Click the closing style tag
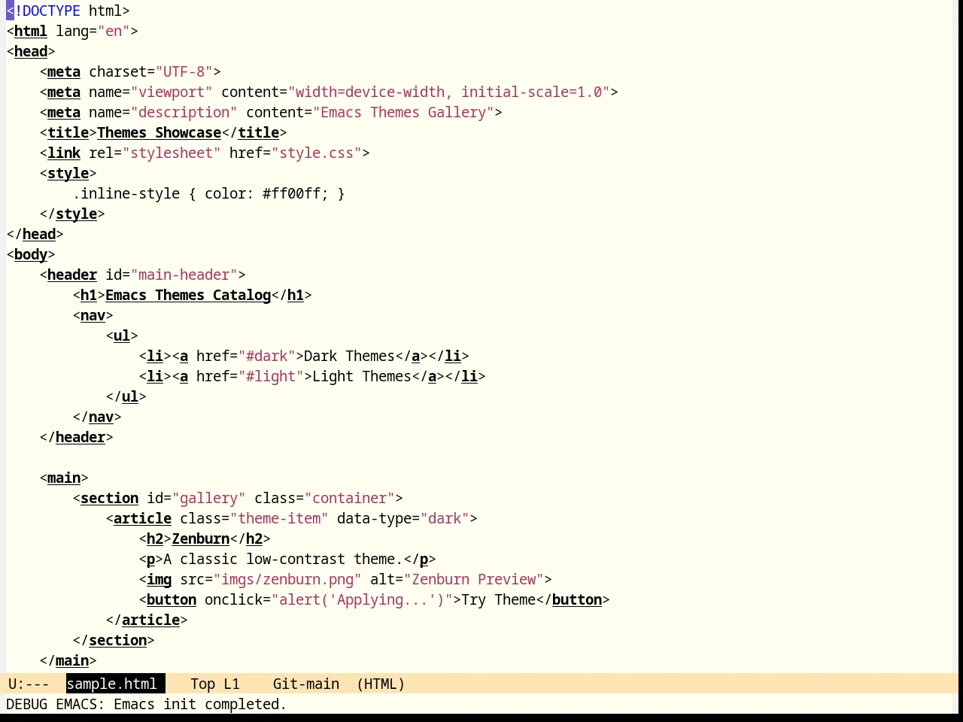The height and width of the screenshot is (722, 963). click(x=72, y=214)
